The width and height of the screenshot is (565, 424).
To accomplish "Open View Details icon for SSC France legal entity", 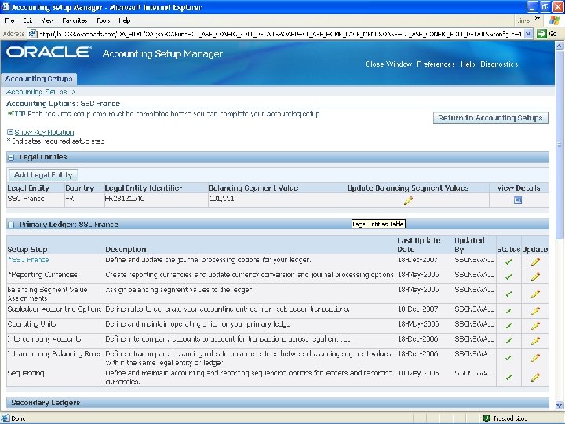I will click(518, 200).
